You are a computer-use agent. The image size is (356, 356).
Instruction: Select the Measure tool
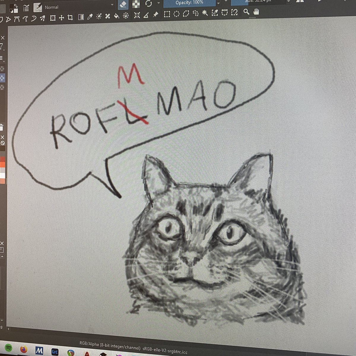click(146, 15)
